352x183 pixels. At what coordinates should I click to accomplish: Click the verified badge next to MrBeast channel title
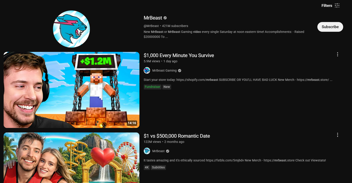(x=165, y=18)
